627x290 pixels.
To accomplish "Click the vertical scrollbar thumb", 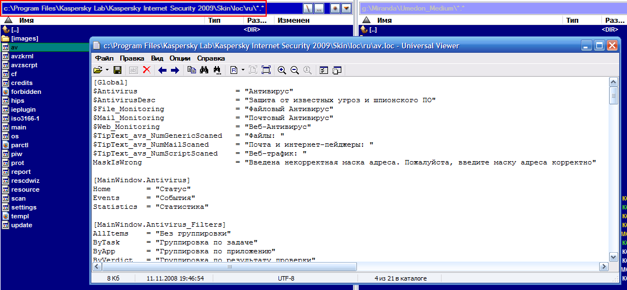I will pos(614,96).
